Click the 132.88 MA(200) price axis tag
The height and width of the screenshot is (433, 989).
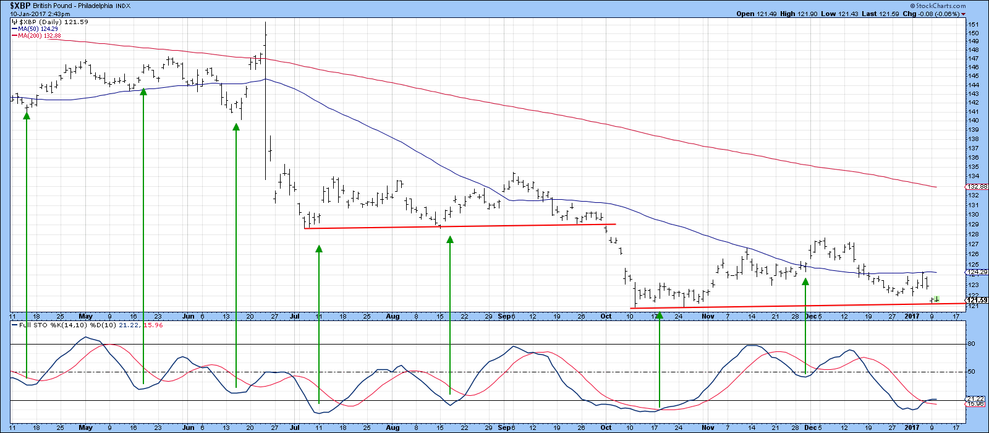[976, 187]
